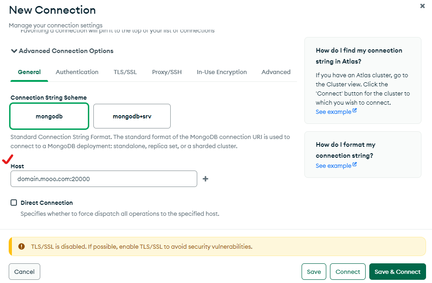432x283 pixels.
Task: Click the Save & Connect button
Action: coord(398,272)
